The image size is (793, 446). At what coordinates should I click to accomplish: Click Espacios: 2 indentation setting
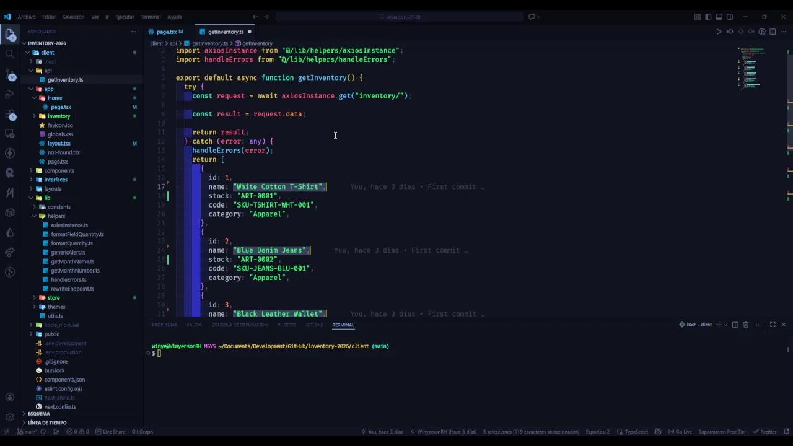click(598, 432)
